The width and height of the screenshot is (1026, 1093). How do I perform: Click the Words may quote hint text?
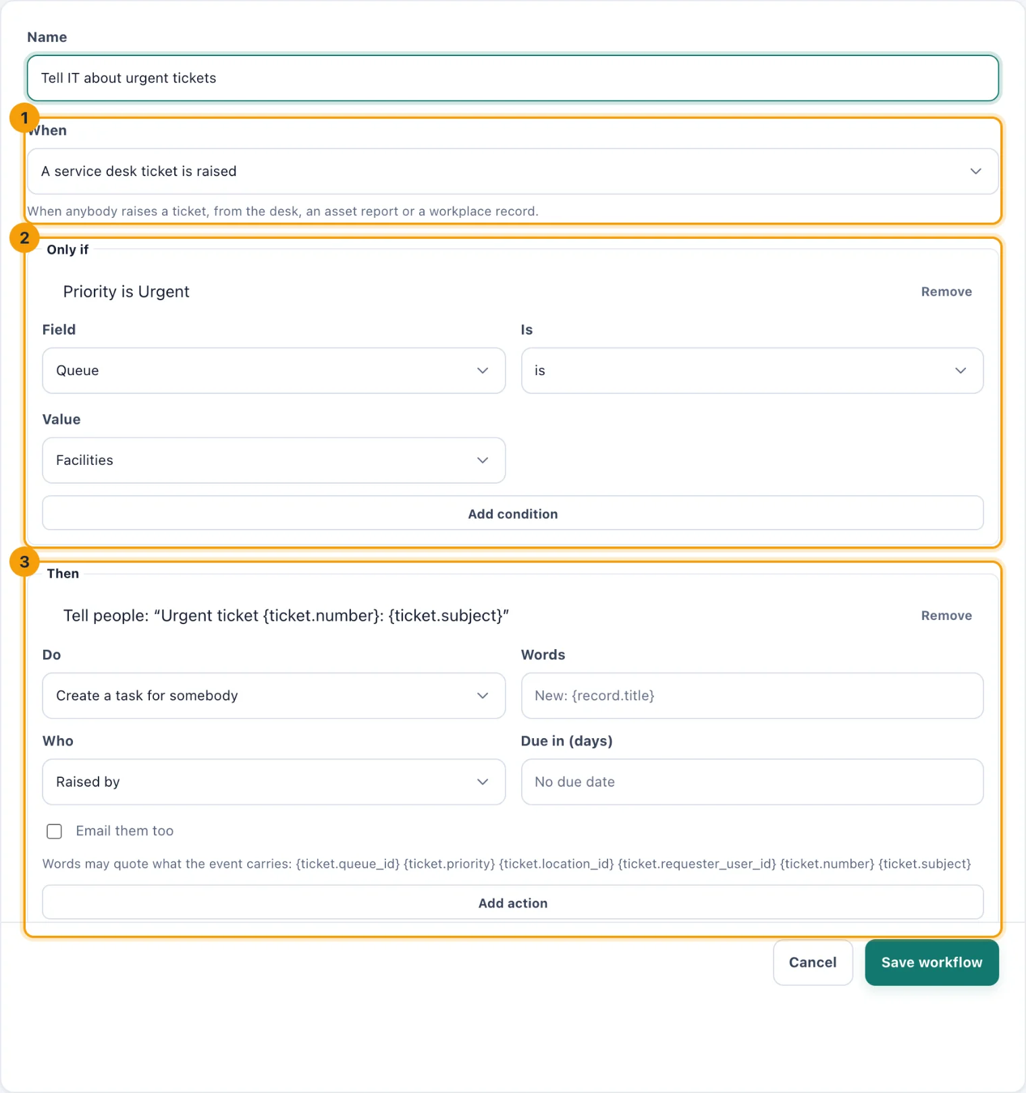click(x=507, y=864)
